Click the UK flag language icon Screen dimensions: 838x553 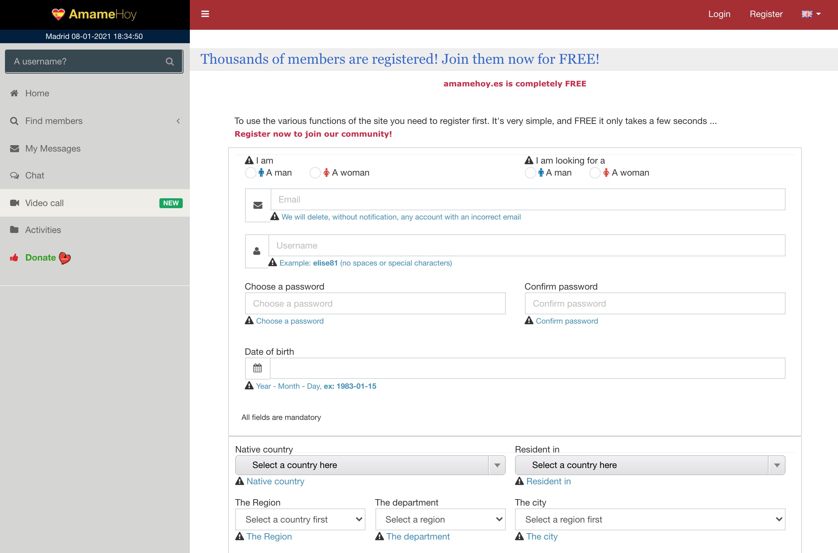[807, 14]
